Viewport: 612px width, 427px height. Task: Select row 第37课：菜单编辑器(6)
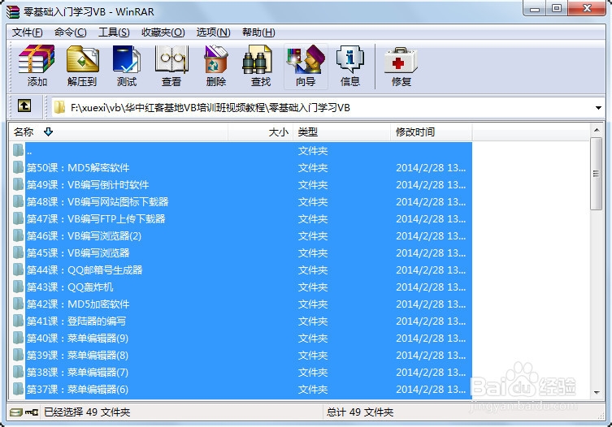[241, 389]
